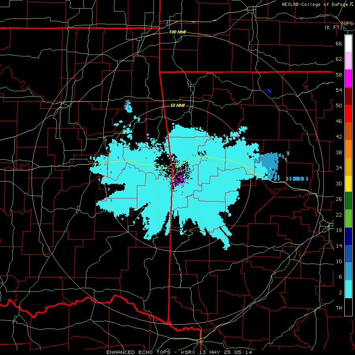Click the 42 legend value

(x=339, y=136)
